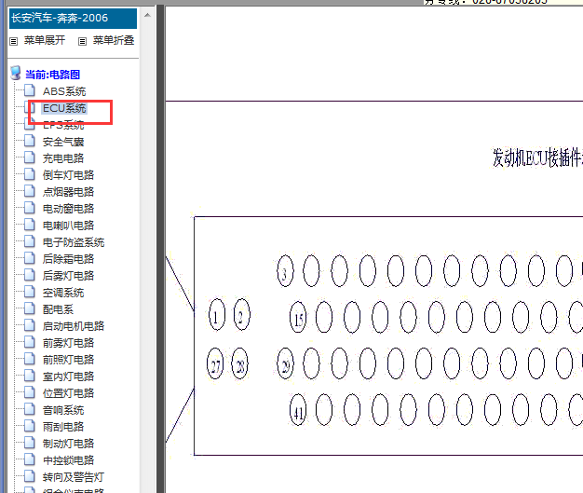The width and height of the screenshot is (583, 493).
Task: Open the 室内灯电路 entry
Action: coord(68,377)
